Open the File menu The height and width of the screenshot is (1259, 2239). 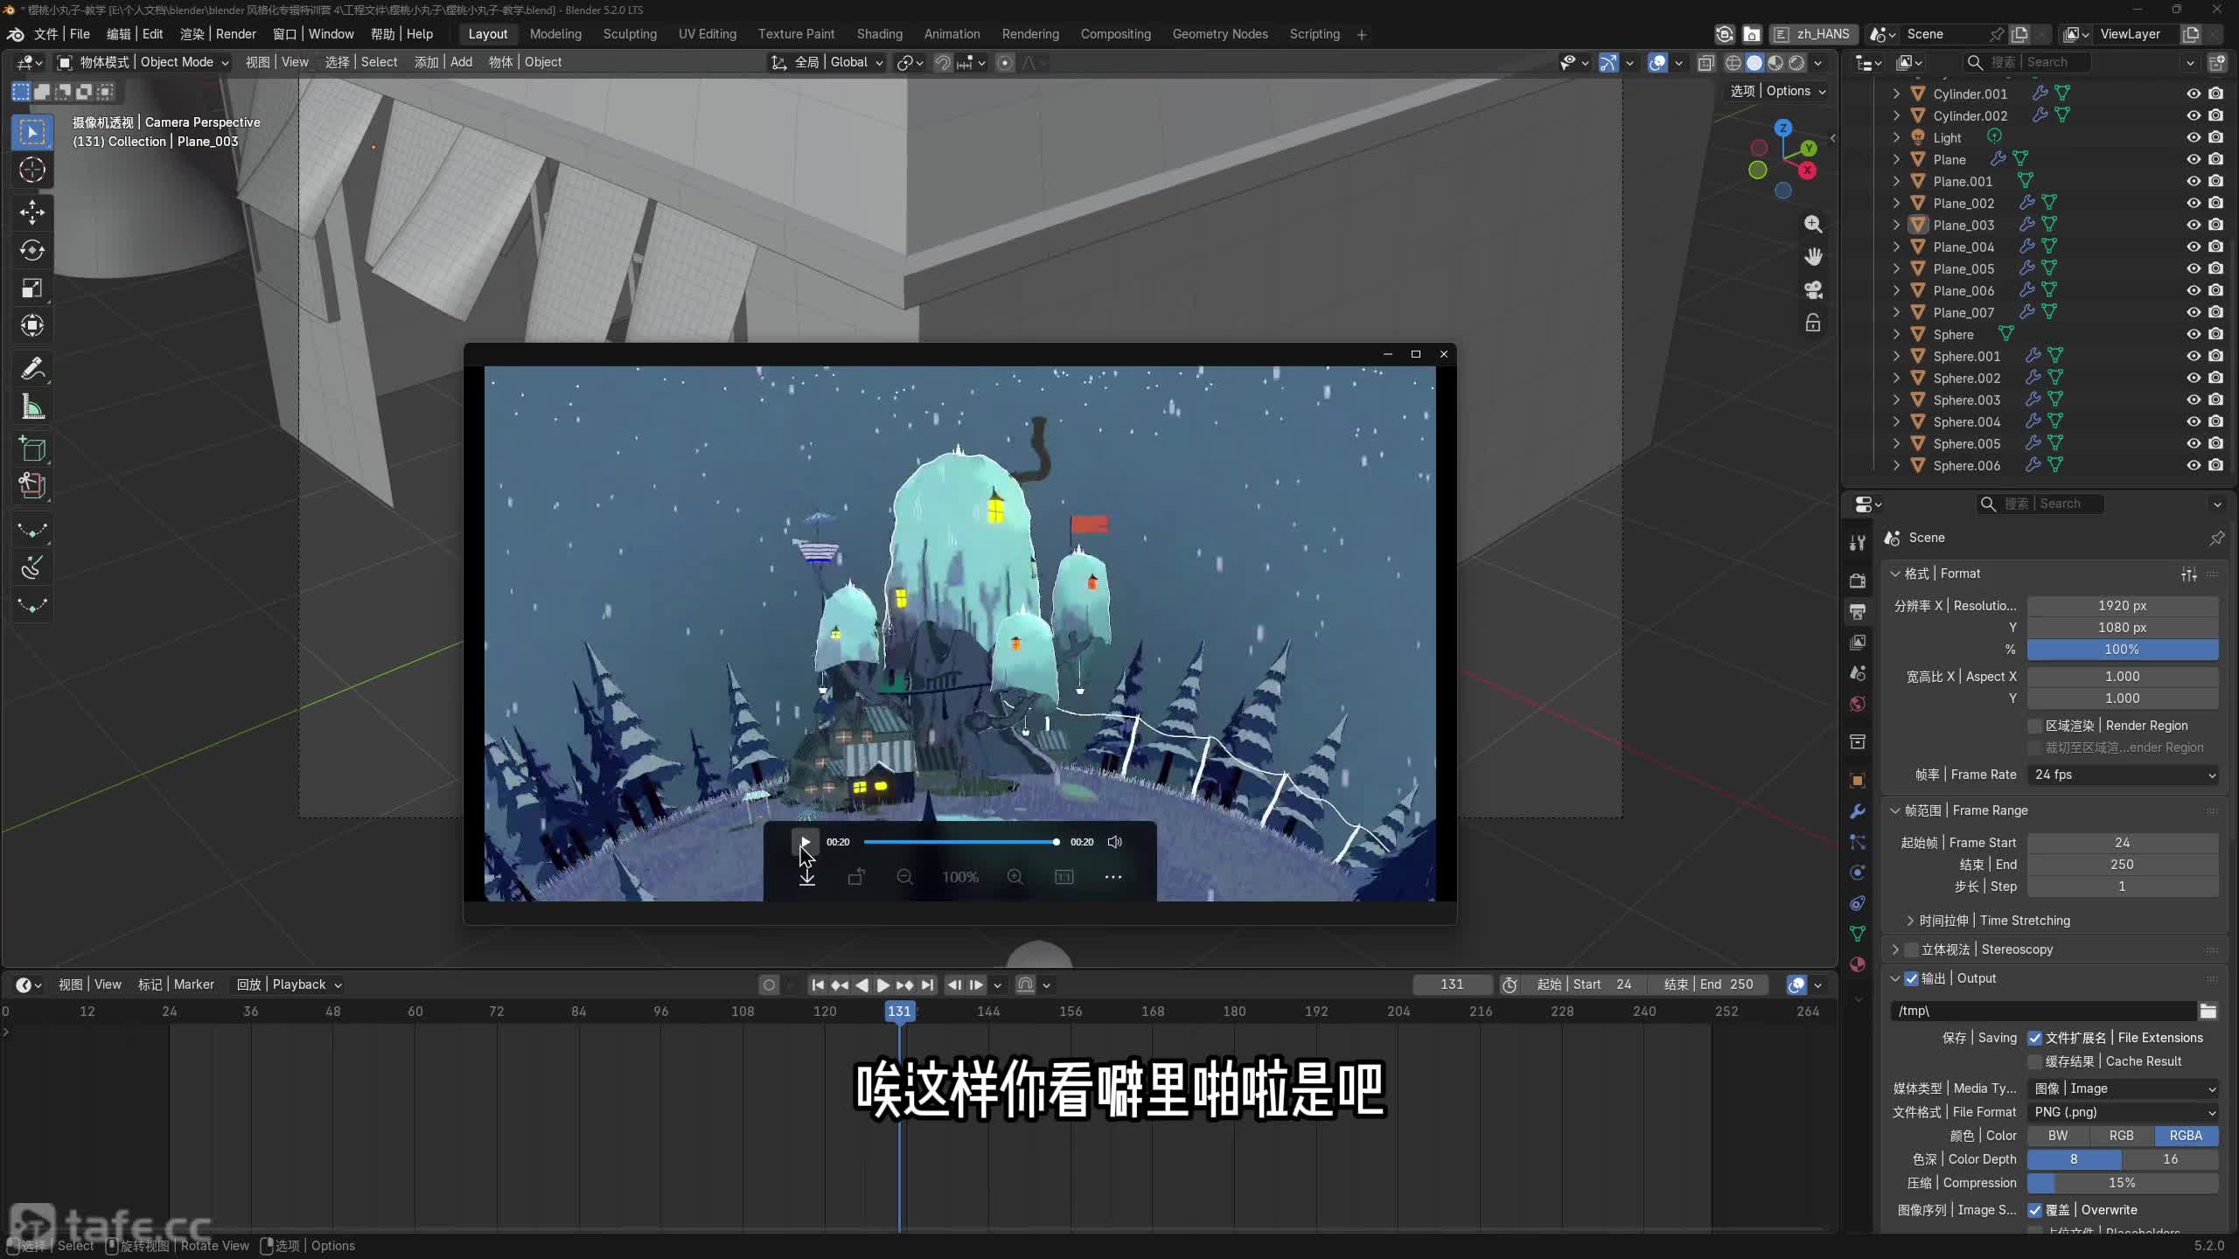pos(62,34)
